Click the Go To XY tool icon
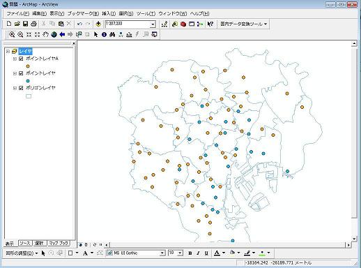The image size is (361, 268). [121, 34]
